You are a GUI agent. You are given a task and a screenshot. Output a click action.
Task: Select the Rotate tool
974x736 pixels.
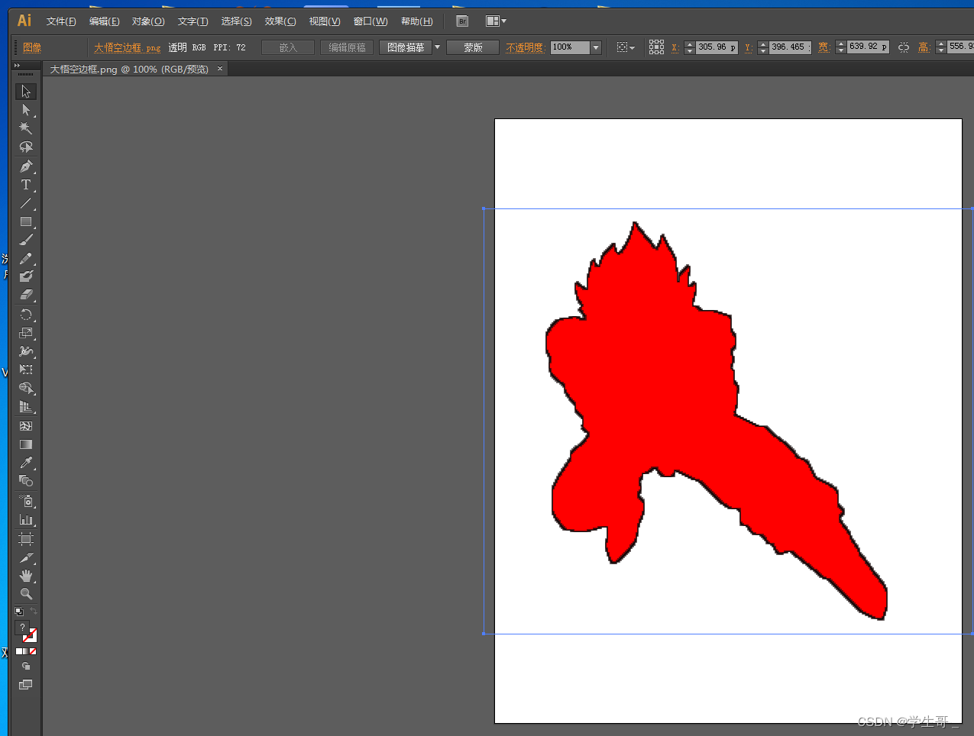(26, 315)
